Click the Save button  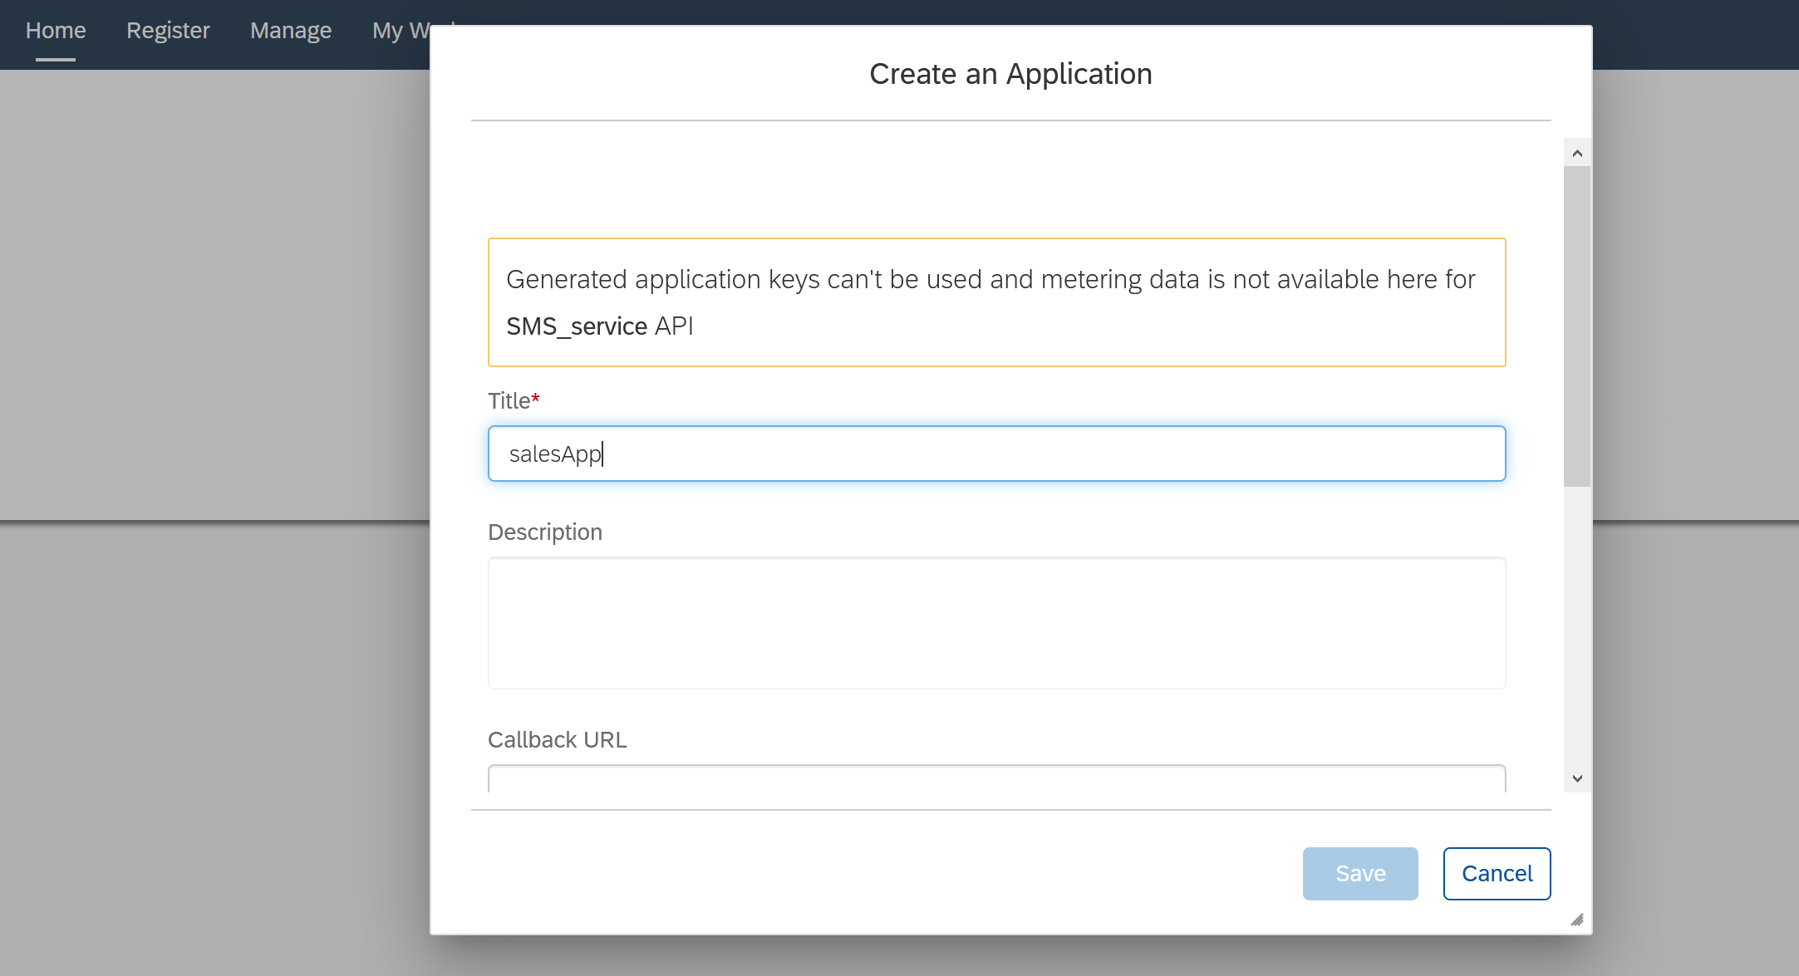point(1360,874)
